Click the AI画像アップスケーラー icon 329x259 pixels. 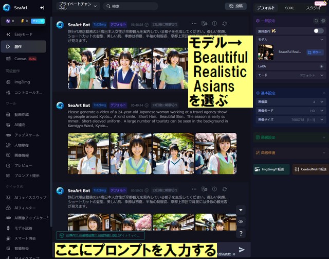(8, 218)
